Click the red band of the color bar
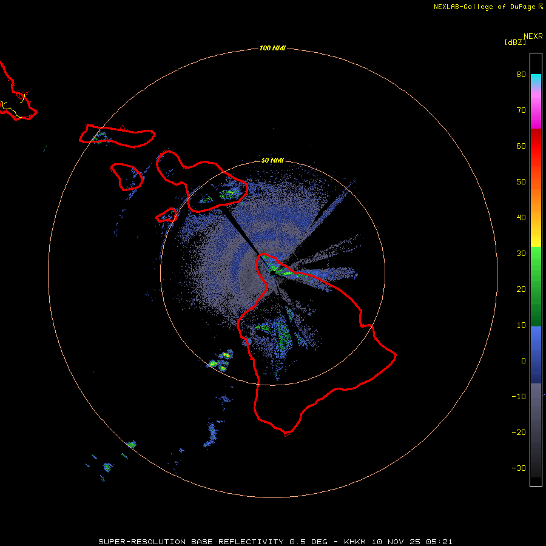This screenshot has height=546, width=546. [536, 146]
